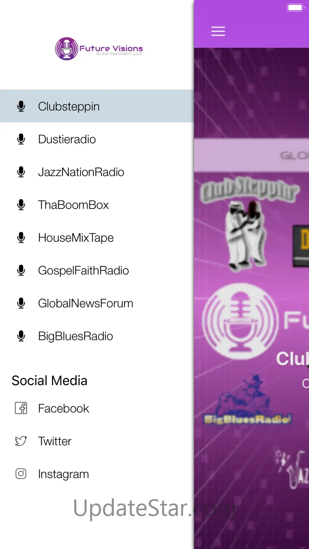Open ThaBoomBox station
The width and height of the screenshot is (309, 549).
[97, 205]
